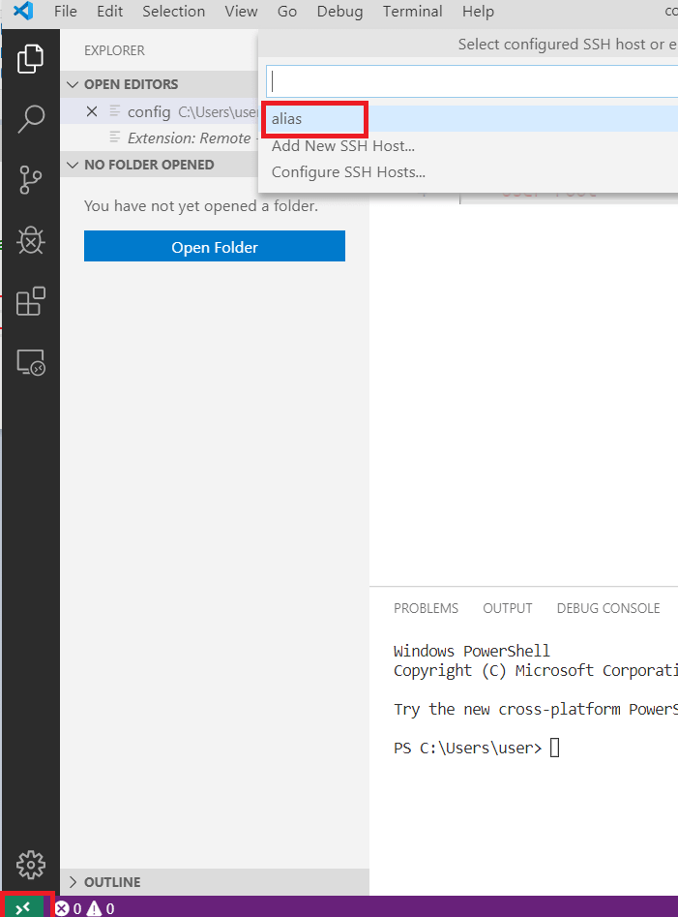
Task: Click the errors count icon in status bar
Action: click(62, 908)
